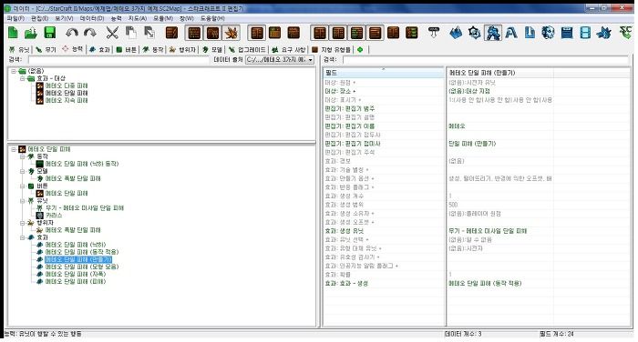The width and height of the screenshot is (638, 342).
Task: Click the text-insert T arrow toolbar icon
Action: [x=434, y=33]
